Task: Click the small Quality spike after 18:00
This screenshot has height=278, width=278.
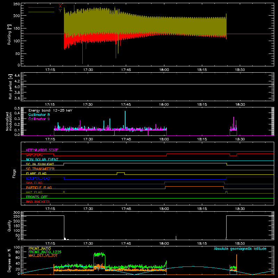Action: [x=176, y=238]
